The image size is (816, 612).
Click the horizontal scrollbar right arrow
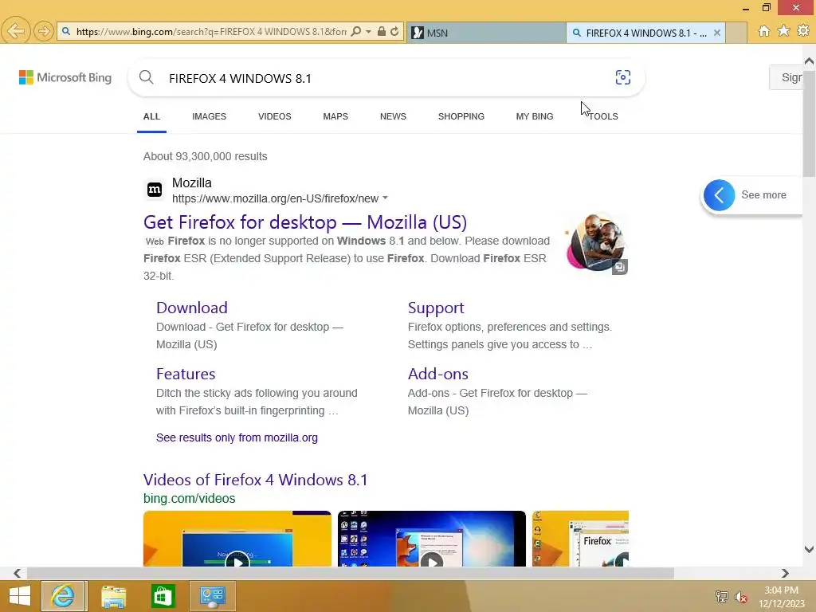(x=785, y=573)
